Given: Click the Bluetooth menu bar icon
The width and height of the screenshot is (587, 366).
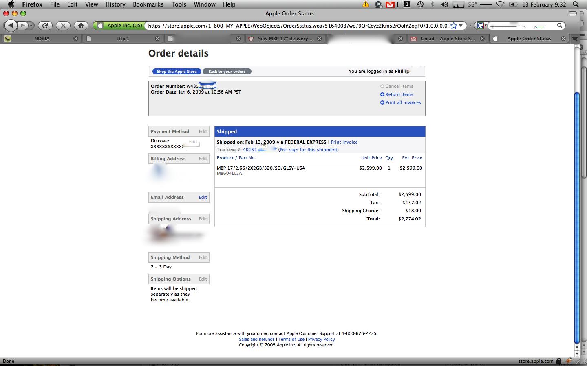Looking at the screenshot, I should pyautogui.click(x=433, y=4).
